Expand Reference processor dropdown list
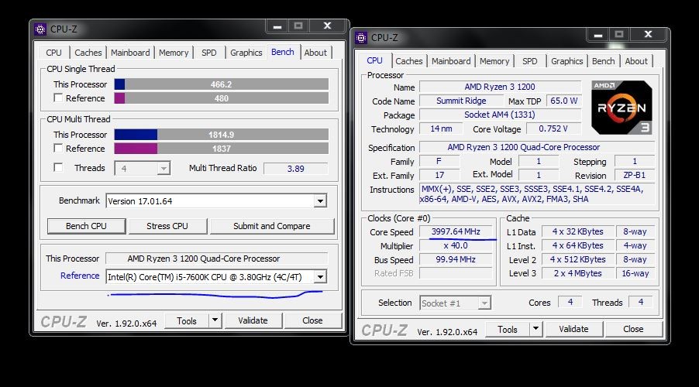Screen dimensions: 699x387 [x=320, y=277]
